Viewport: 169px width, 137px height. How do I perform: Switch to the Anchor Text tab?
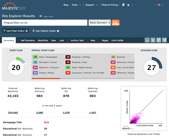click(x=77, y=40)
